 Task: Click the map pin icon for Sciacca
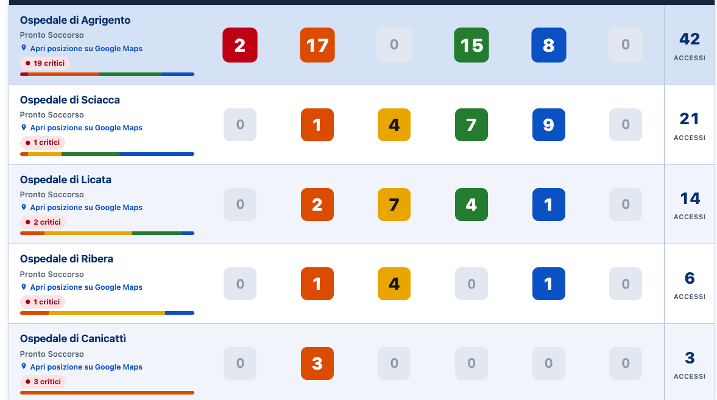[x=24, y=127]
